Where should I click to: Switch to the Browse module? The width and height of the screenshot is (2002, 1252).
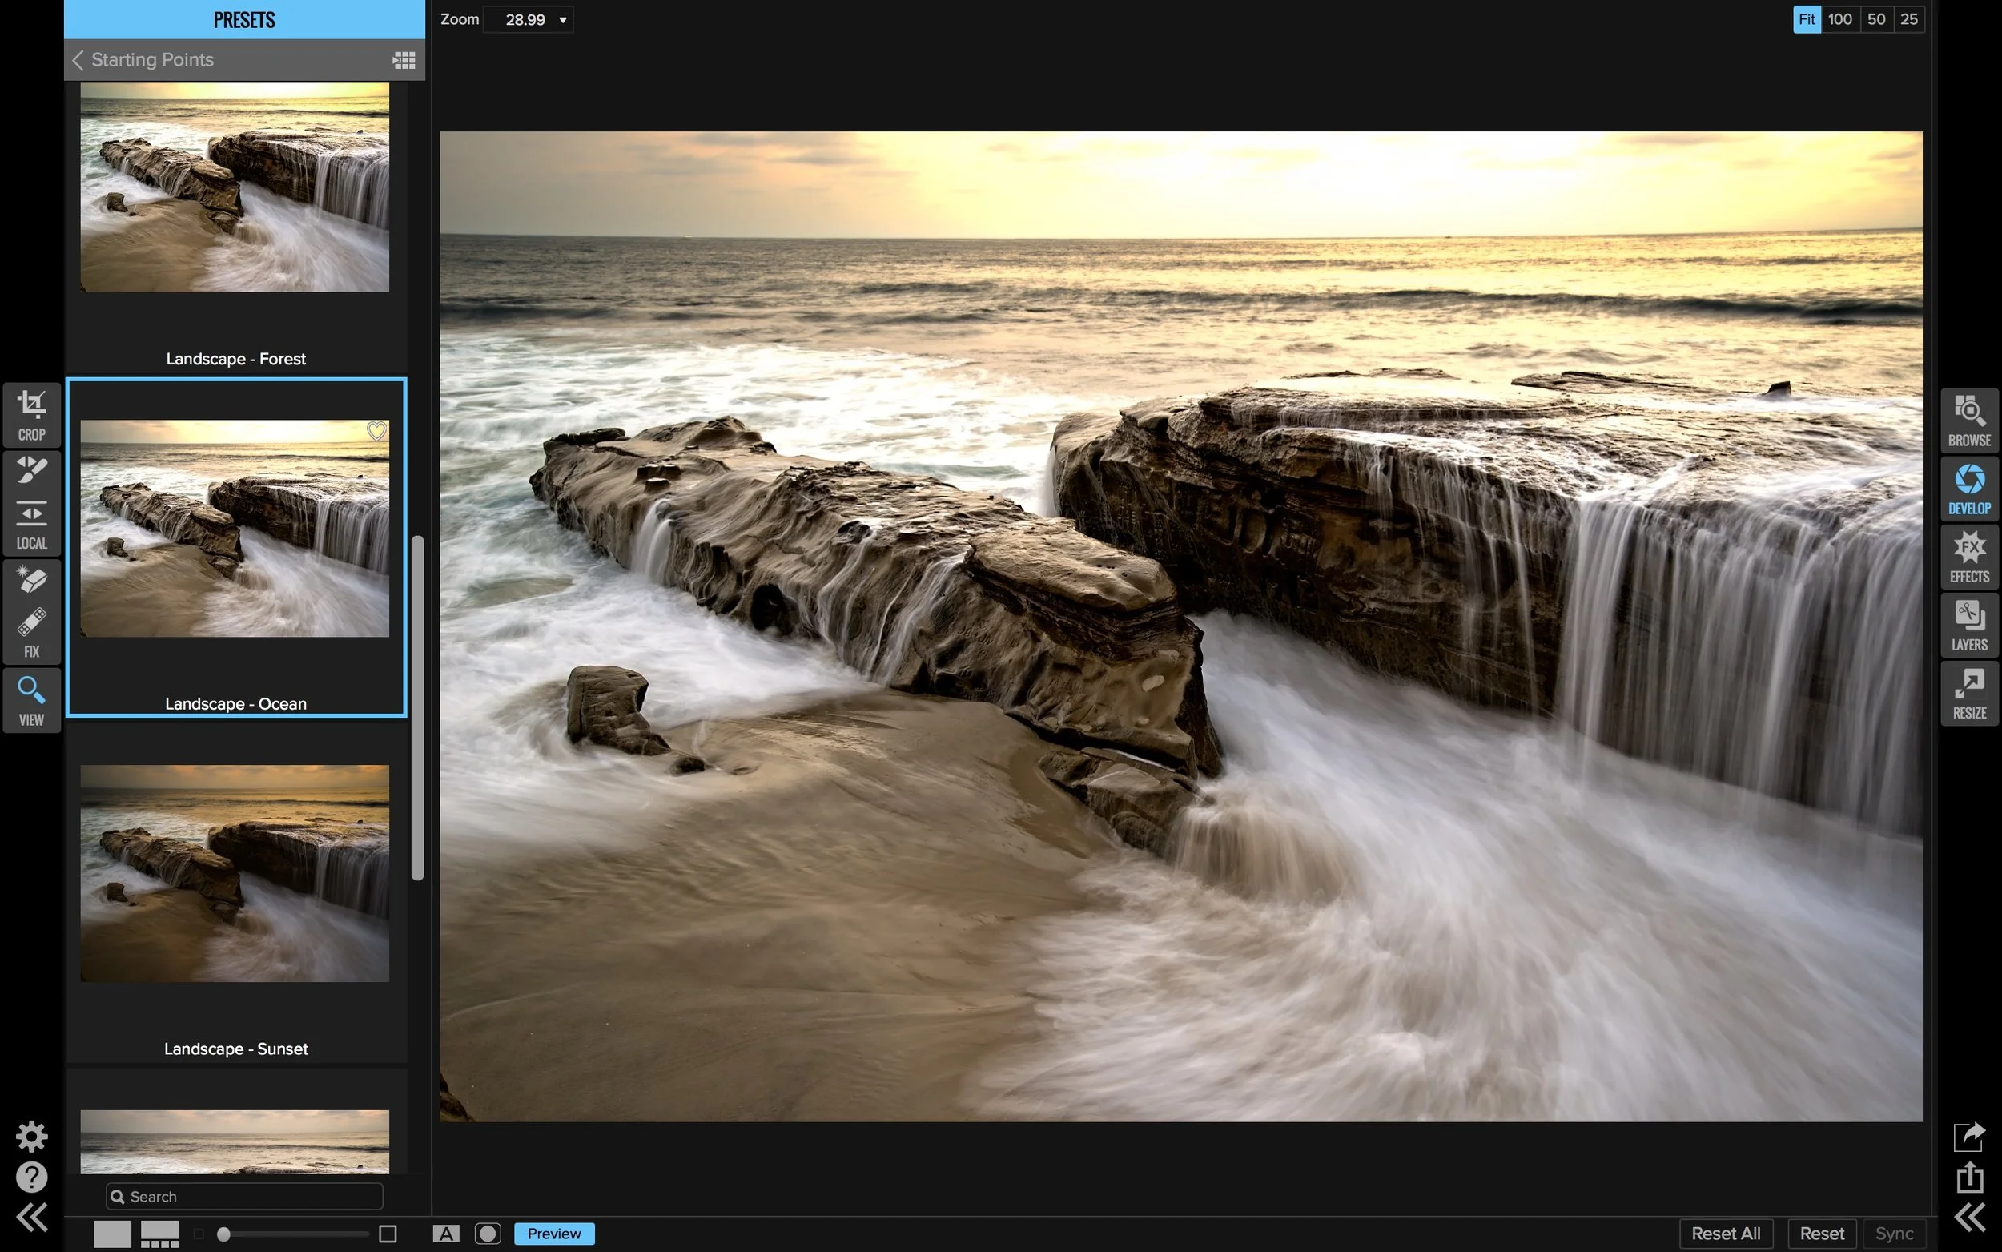tap(1969, 421)
